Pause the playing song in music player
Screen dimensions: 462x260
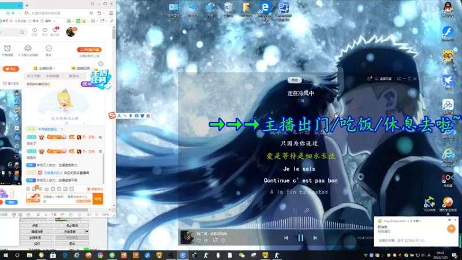tap(300, 238)
